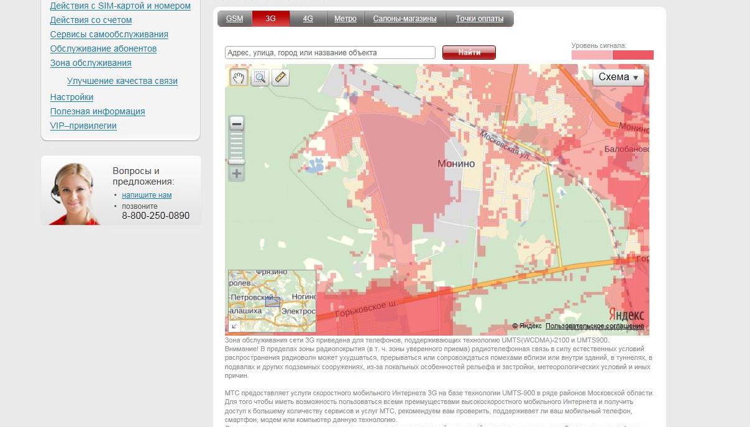Open the Настройки link
Viewport: 750px width, 427px height.
coord(72,97)
